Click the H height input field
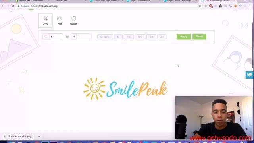The image size is (254, 143). click(84, 37)
